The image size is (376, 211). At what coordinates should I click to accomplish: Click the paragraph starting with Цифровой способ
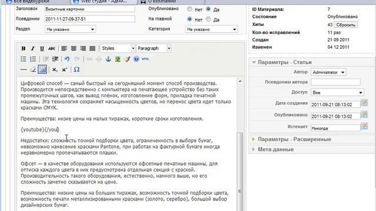126,96
